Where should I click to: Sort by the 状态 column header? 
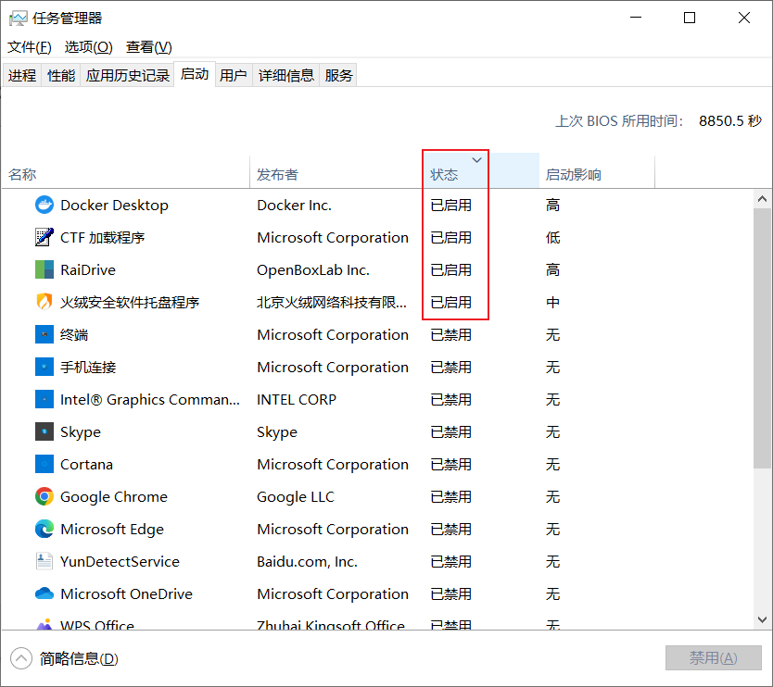481,170
